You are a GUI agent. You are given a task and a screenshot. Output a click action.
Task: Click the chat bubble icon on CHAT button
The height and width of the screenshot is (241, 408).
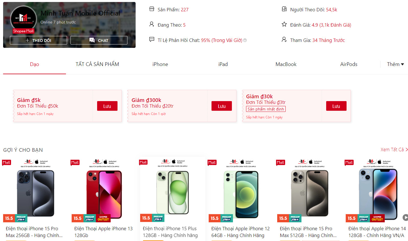[x=92, y=40]
